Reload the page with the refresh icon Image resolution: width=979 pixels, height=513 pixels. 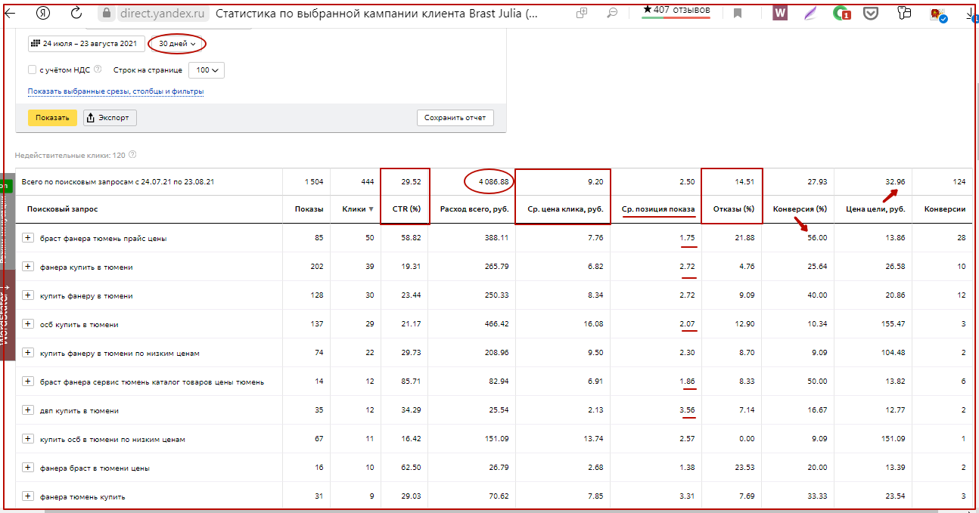tap(76, 14)
